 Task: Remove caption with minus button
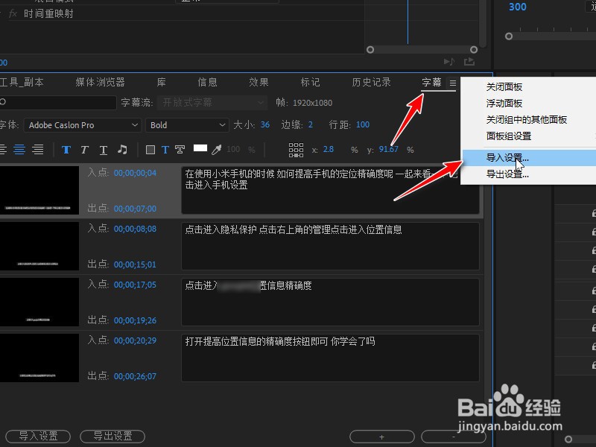(x=454, y=437)
